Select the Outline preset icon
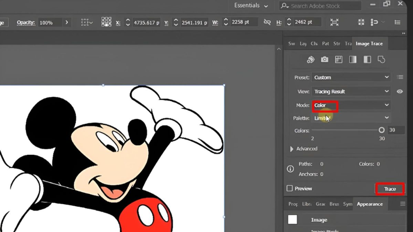Viewport: 413px width, 232px height. click(382, 59)
